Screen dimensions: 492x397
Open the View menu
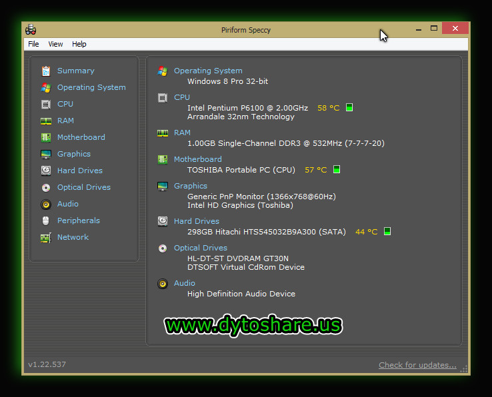click(x=55, y=44)
